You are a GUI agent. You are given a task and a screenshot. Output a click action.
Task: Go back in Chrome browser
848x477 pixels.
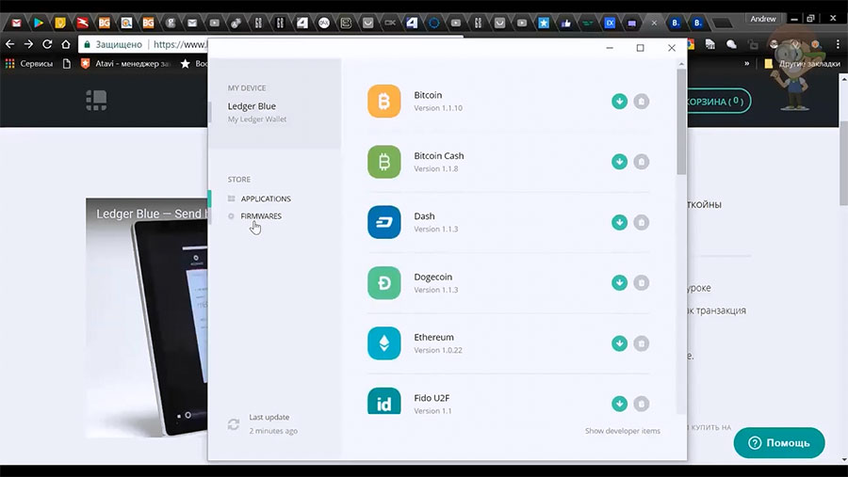pyautogui.click(x=10, y=44)
